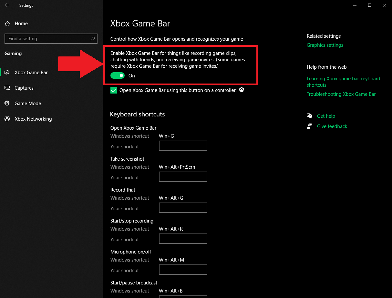Disable the Xbox Game Bar toggle
This screenshot has width=392, height=298.
(118, 75)
